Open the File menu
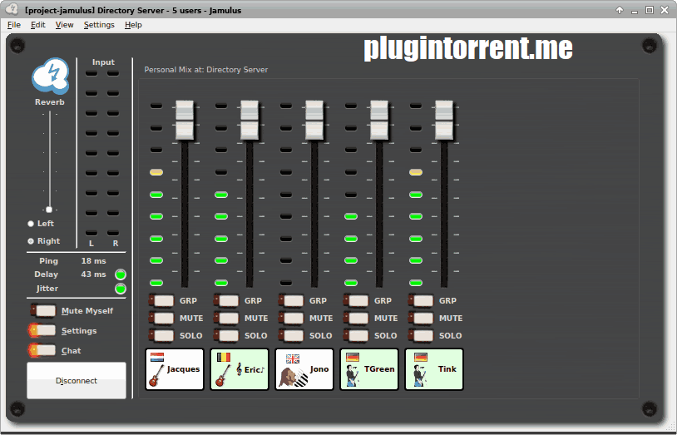The width and height of the screenshot is (677, 435). tap(14, 25)
